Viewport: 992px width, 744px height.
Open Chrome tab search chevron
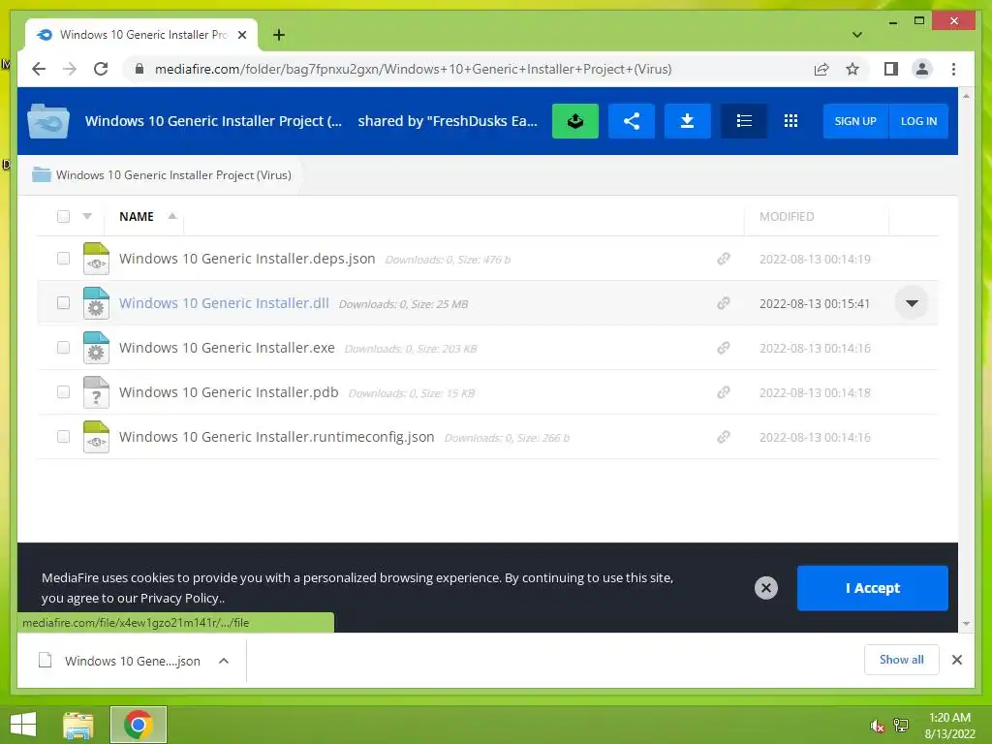pyautogui.click(x=857, y=35)
